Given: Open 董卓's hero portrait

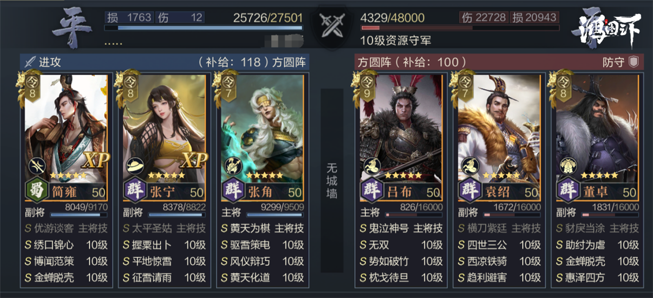Looking at the screenshot, I should coord(596,128).
